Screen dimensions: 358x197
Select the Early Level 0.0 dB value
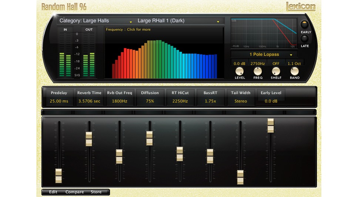coord(271,101)
